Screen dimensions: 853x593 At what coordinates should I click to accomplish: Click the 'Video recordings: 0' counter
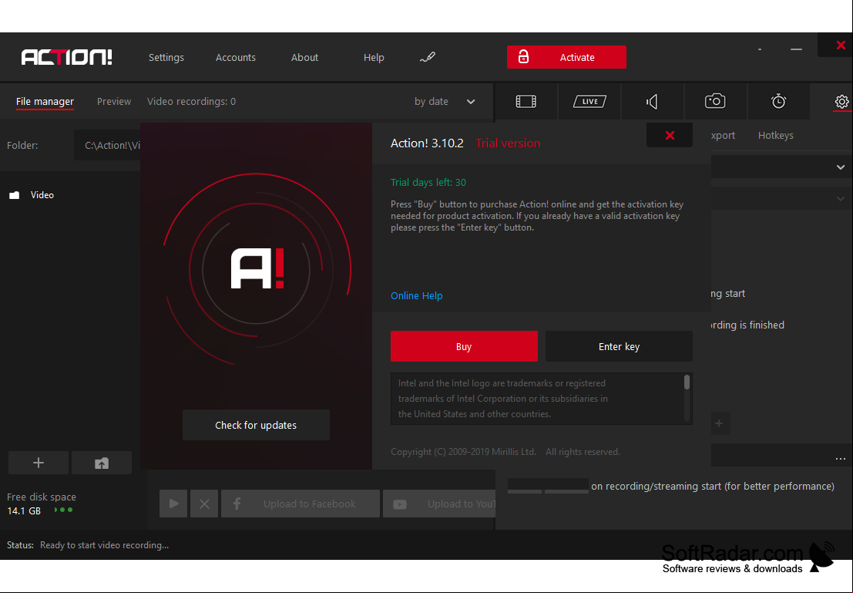192,101
